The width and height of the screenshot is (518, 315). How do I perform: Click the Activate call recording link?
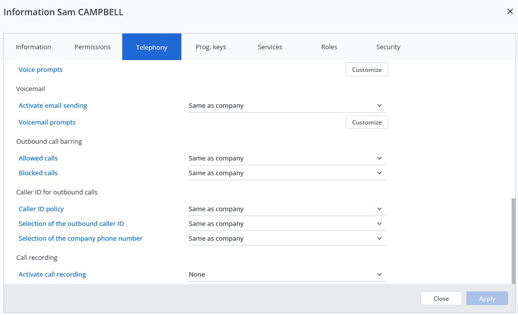tap(52, 275)
